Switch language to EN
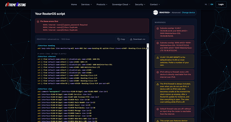The height and width of the screenshot is (122, 231). click(212, 4)
